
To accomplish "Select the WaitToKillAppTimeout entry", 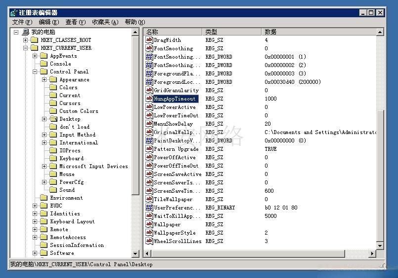I will pyautogui.click(x=177, y=216).
